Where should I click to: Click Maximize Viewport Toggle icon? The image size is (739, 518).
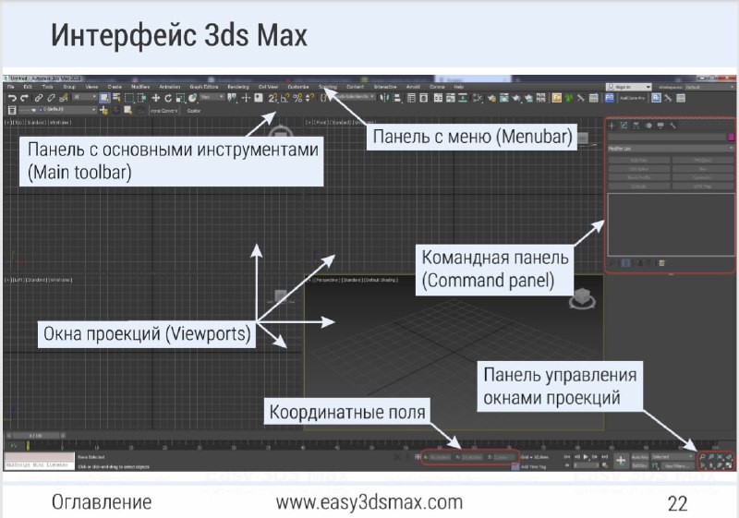(729, 465)
